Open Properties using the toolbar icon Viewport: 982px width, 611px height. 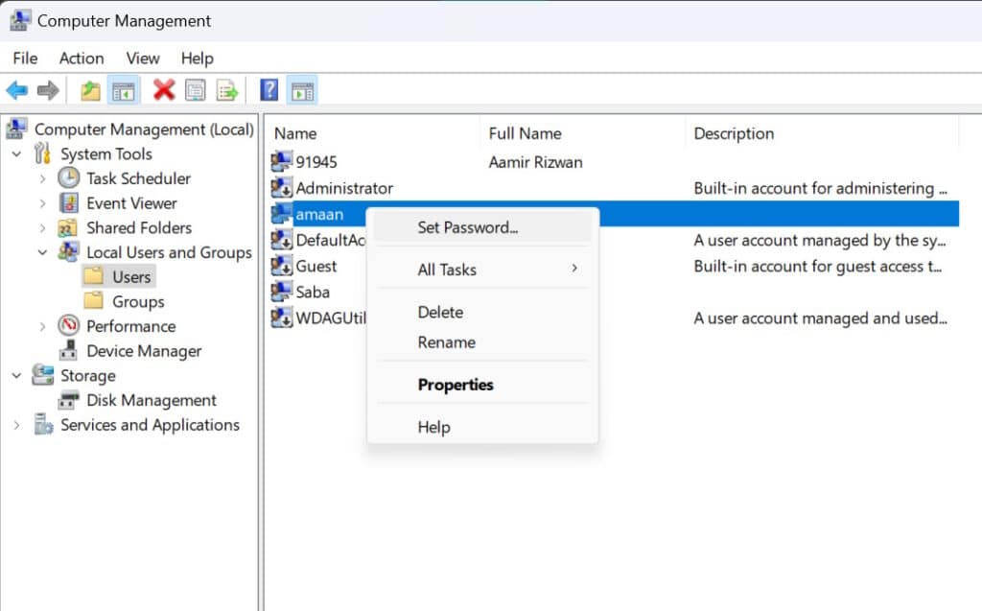tap(195, 89)
